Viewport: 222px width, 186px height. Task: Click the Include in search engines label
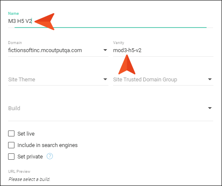pyautogui.click(x=48, y=145)
